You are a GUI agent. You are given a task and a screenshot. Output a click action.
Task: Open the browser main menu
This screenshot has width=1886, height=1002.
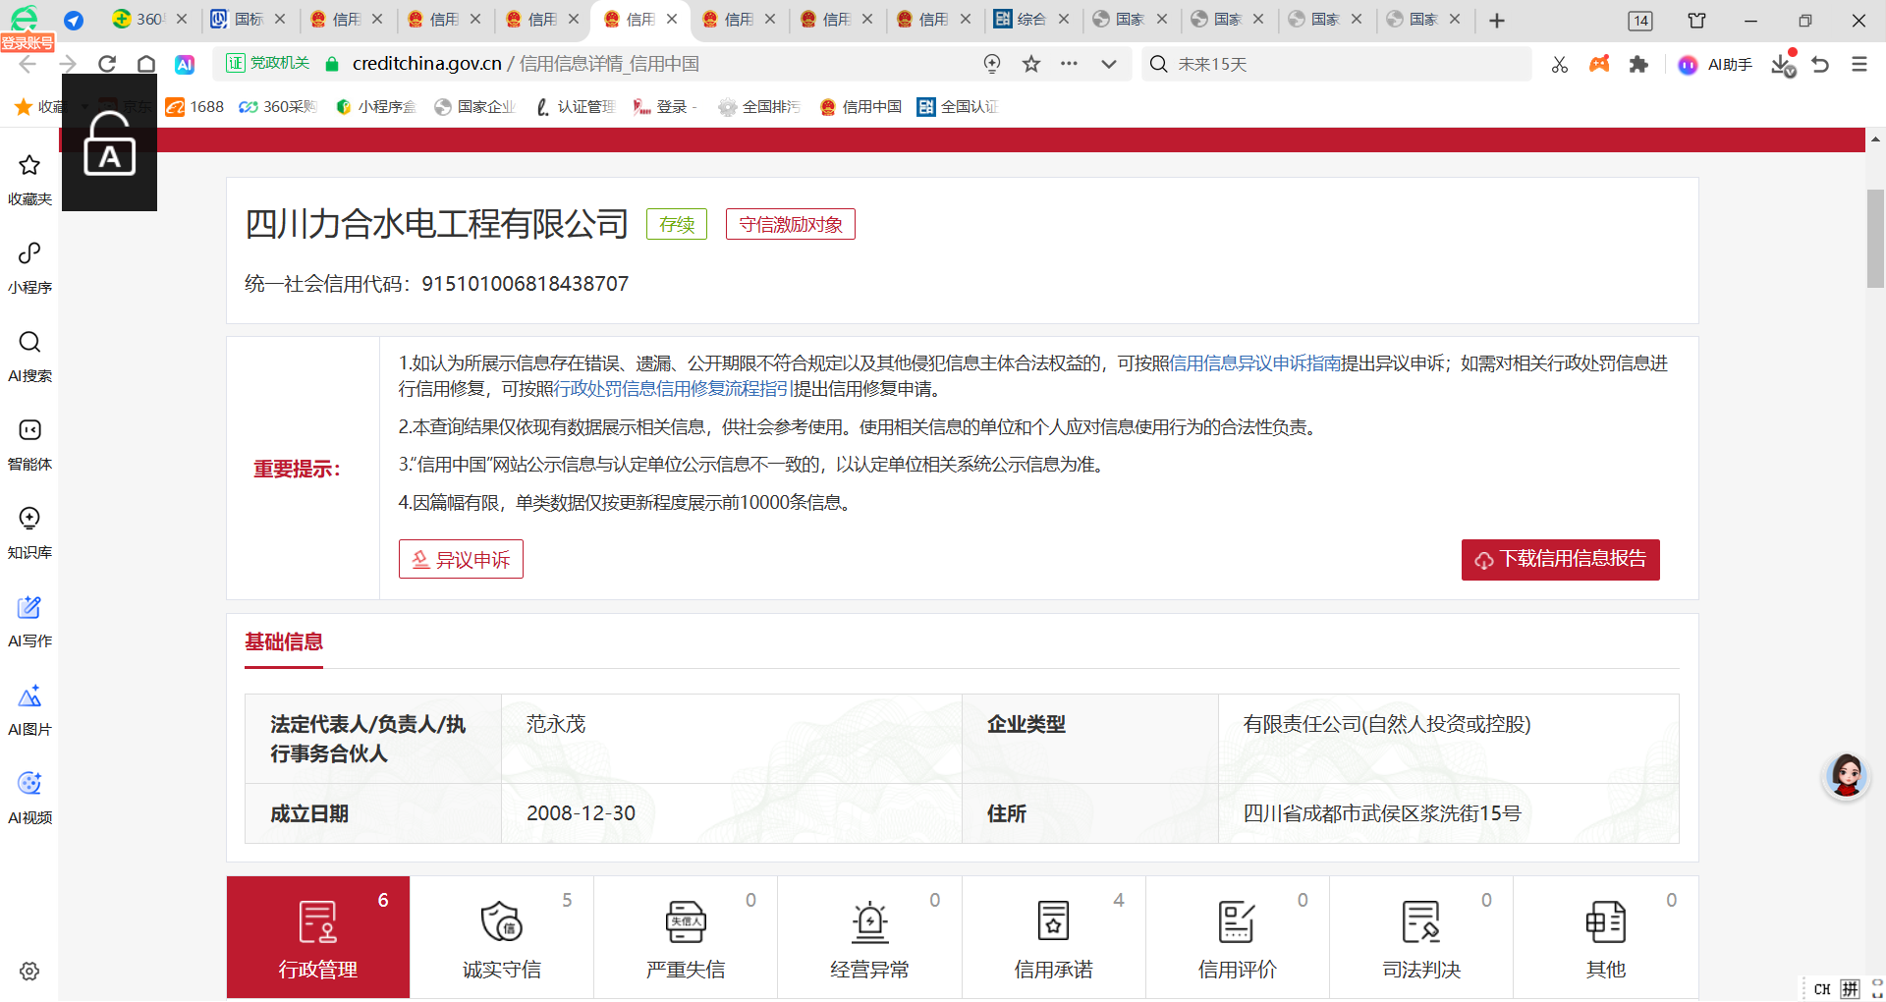click(1858, 64)
